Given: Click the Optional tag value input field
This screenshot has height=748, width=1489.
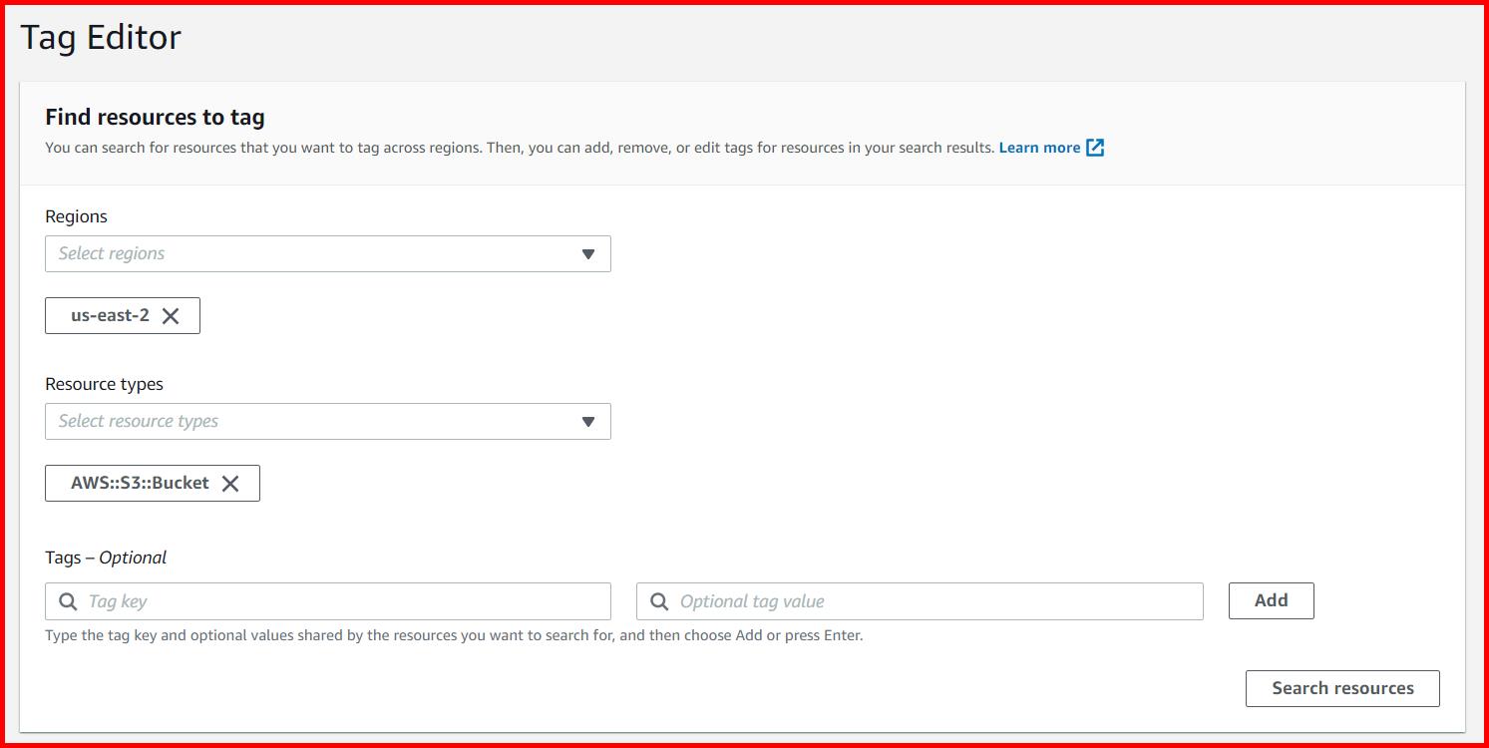Looking at the screenshot, I should (x=898, y=600).
